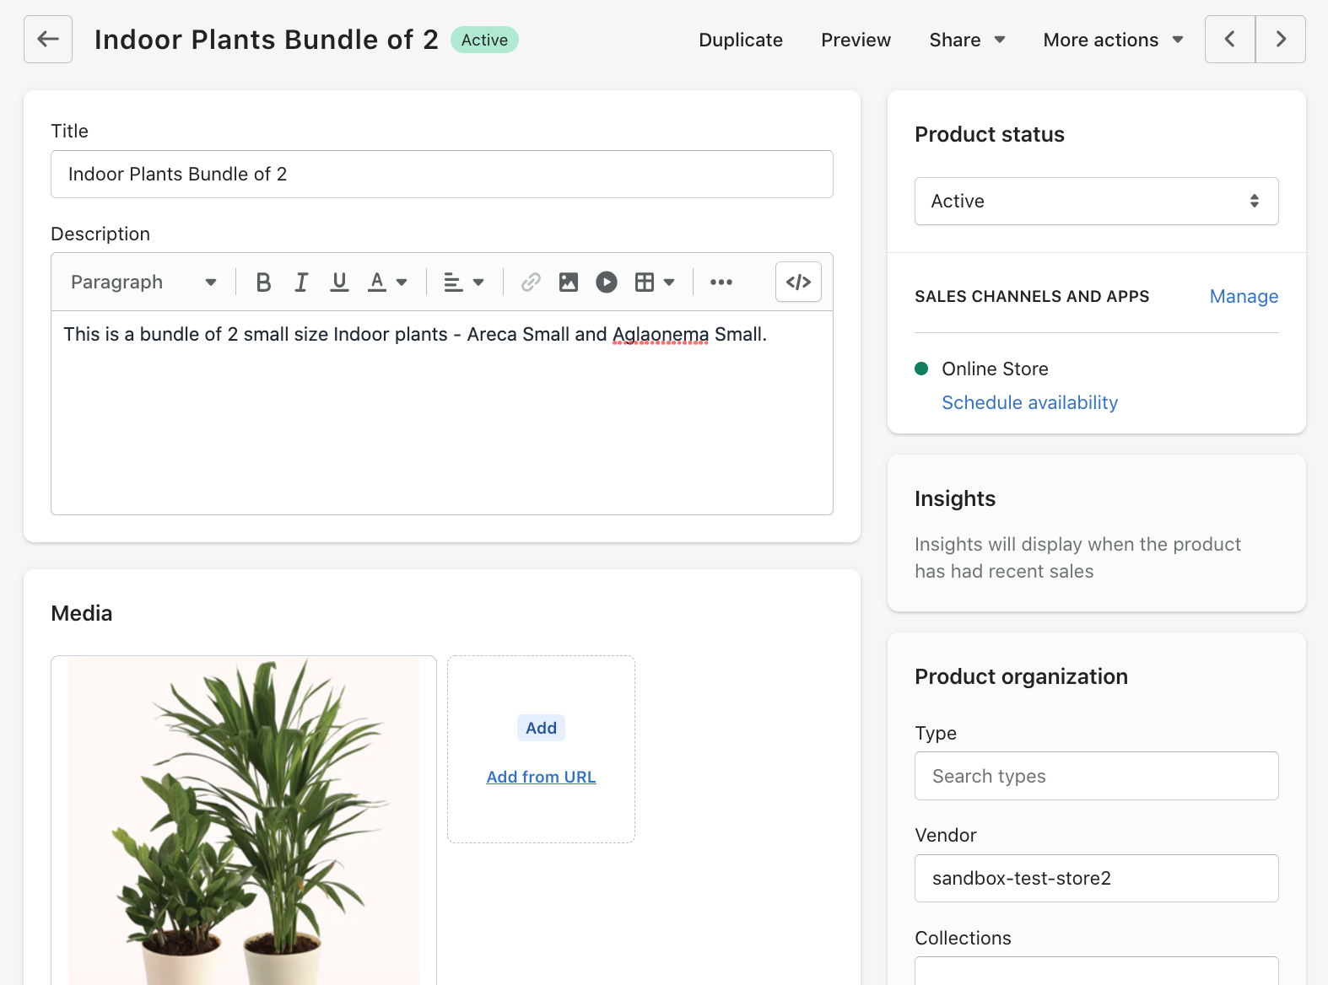The height and width of the screenshot is (985, 1328).
Task: Click the Add media button
Action: click(541, 728)
